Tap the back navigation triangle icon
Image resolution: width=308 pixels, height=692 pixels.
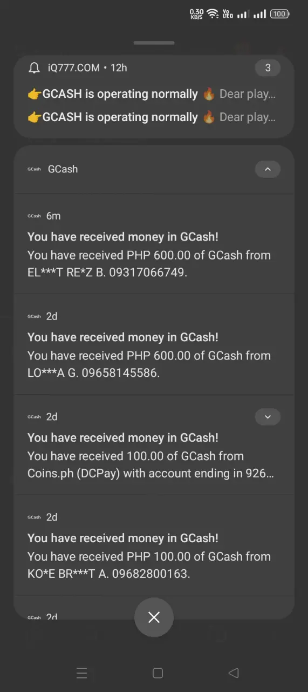pos(234,673)
